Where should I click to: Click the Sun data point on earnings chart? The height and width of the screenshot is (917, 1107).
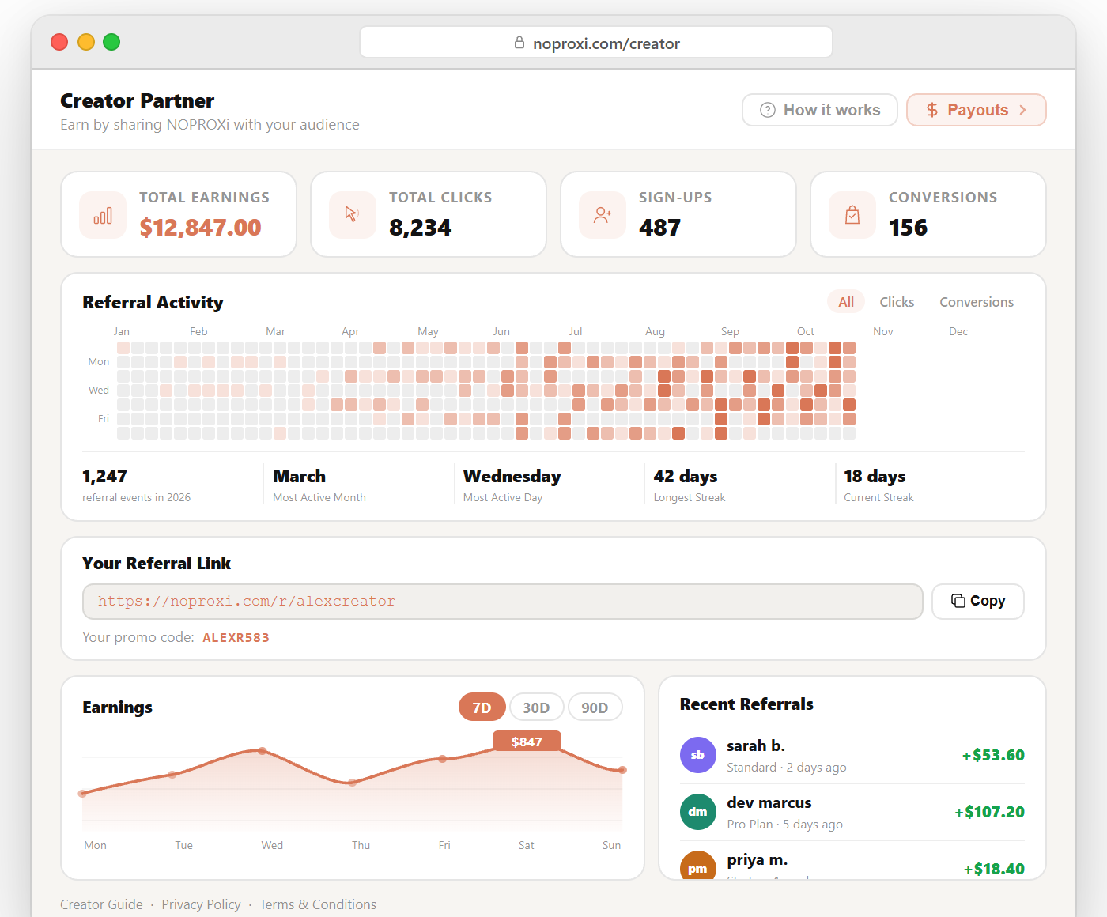click(x=622, y=770)
